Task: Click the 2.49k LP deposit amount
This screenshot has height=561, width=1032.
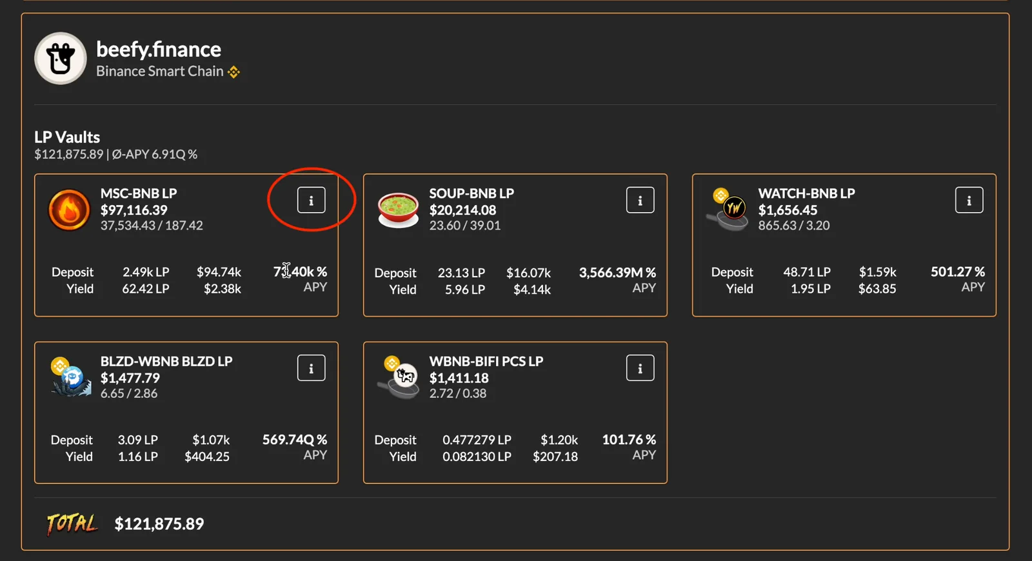Action: tap(146, 272)
